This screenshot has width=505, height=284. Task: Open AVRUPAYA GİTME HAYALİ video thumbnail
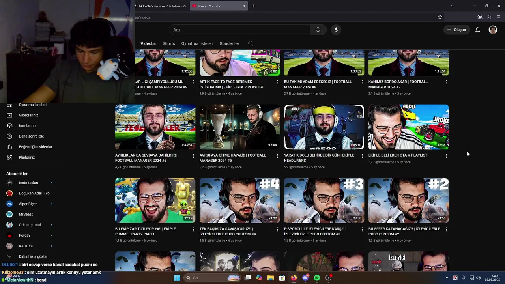coord(239,127)
